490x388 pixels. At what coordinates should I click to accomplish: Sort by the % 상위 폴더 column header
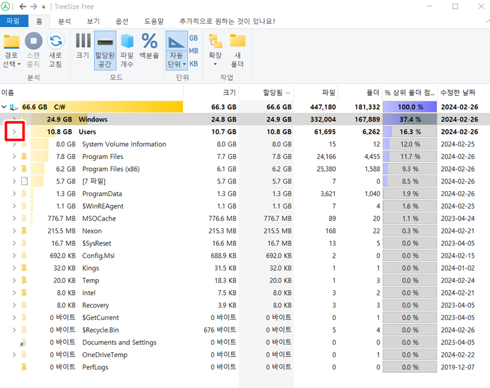click(410, 92)
